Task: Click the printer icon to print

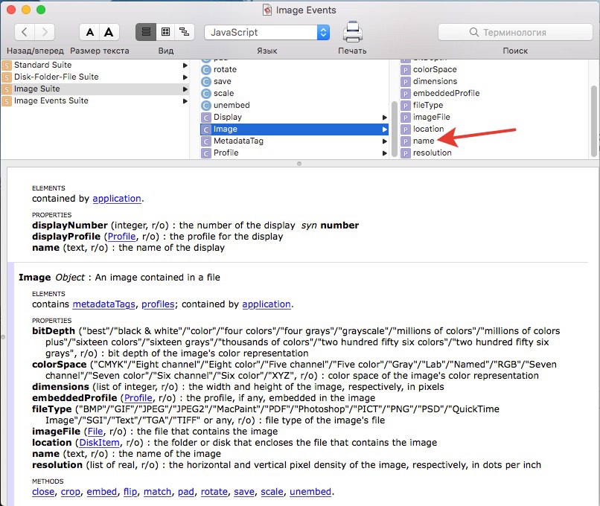Action: click(x=352, y=32)
